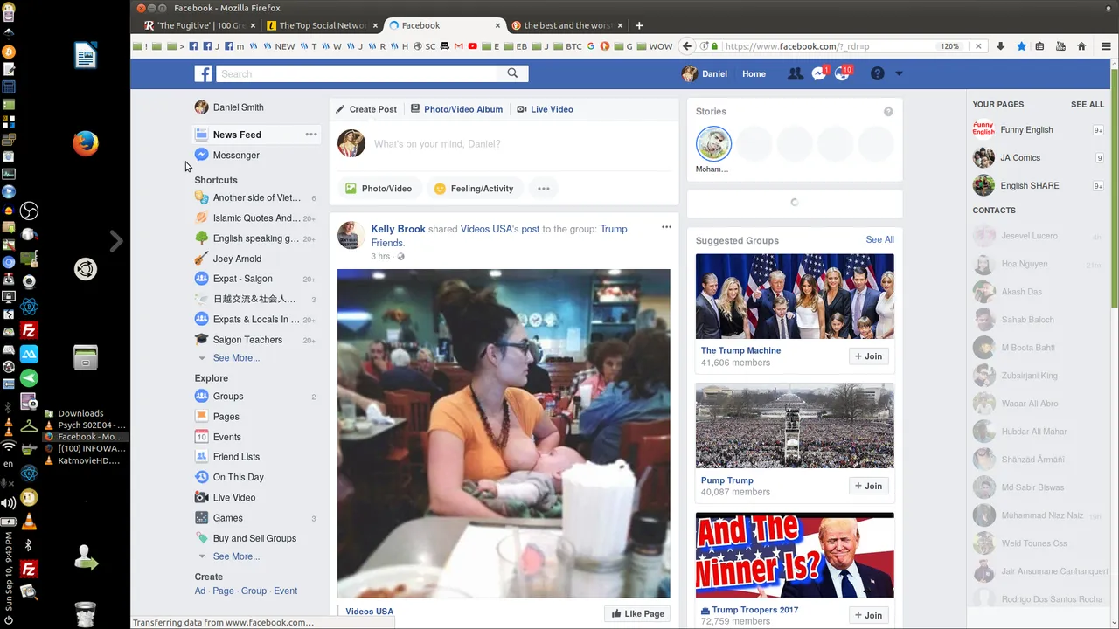Open Kelly Brook profile link
Viewport: 1119px width, 629px height.
coord(398,229)
